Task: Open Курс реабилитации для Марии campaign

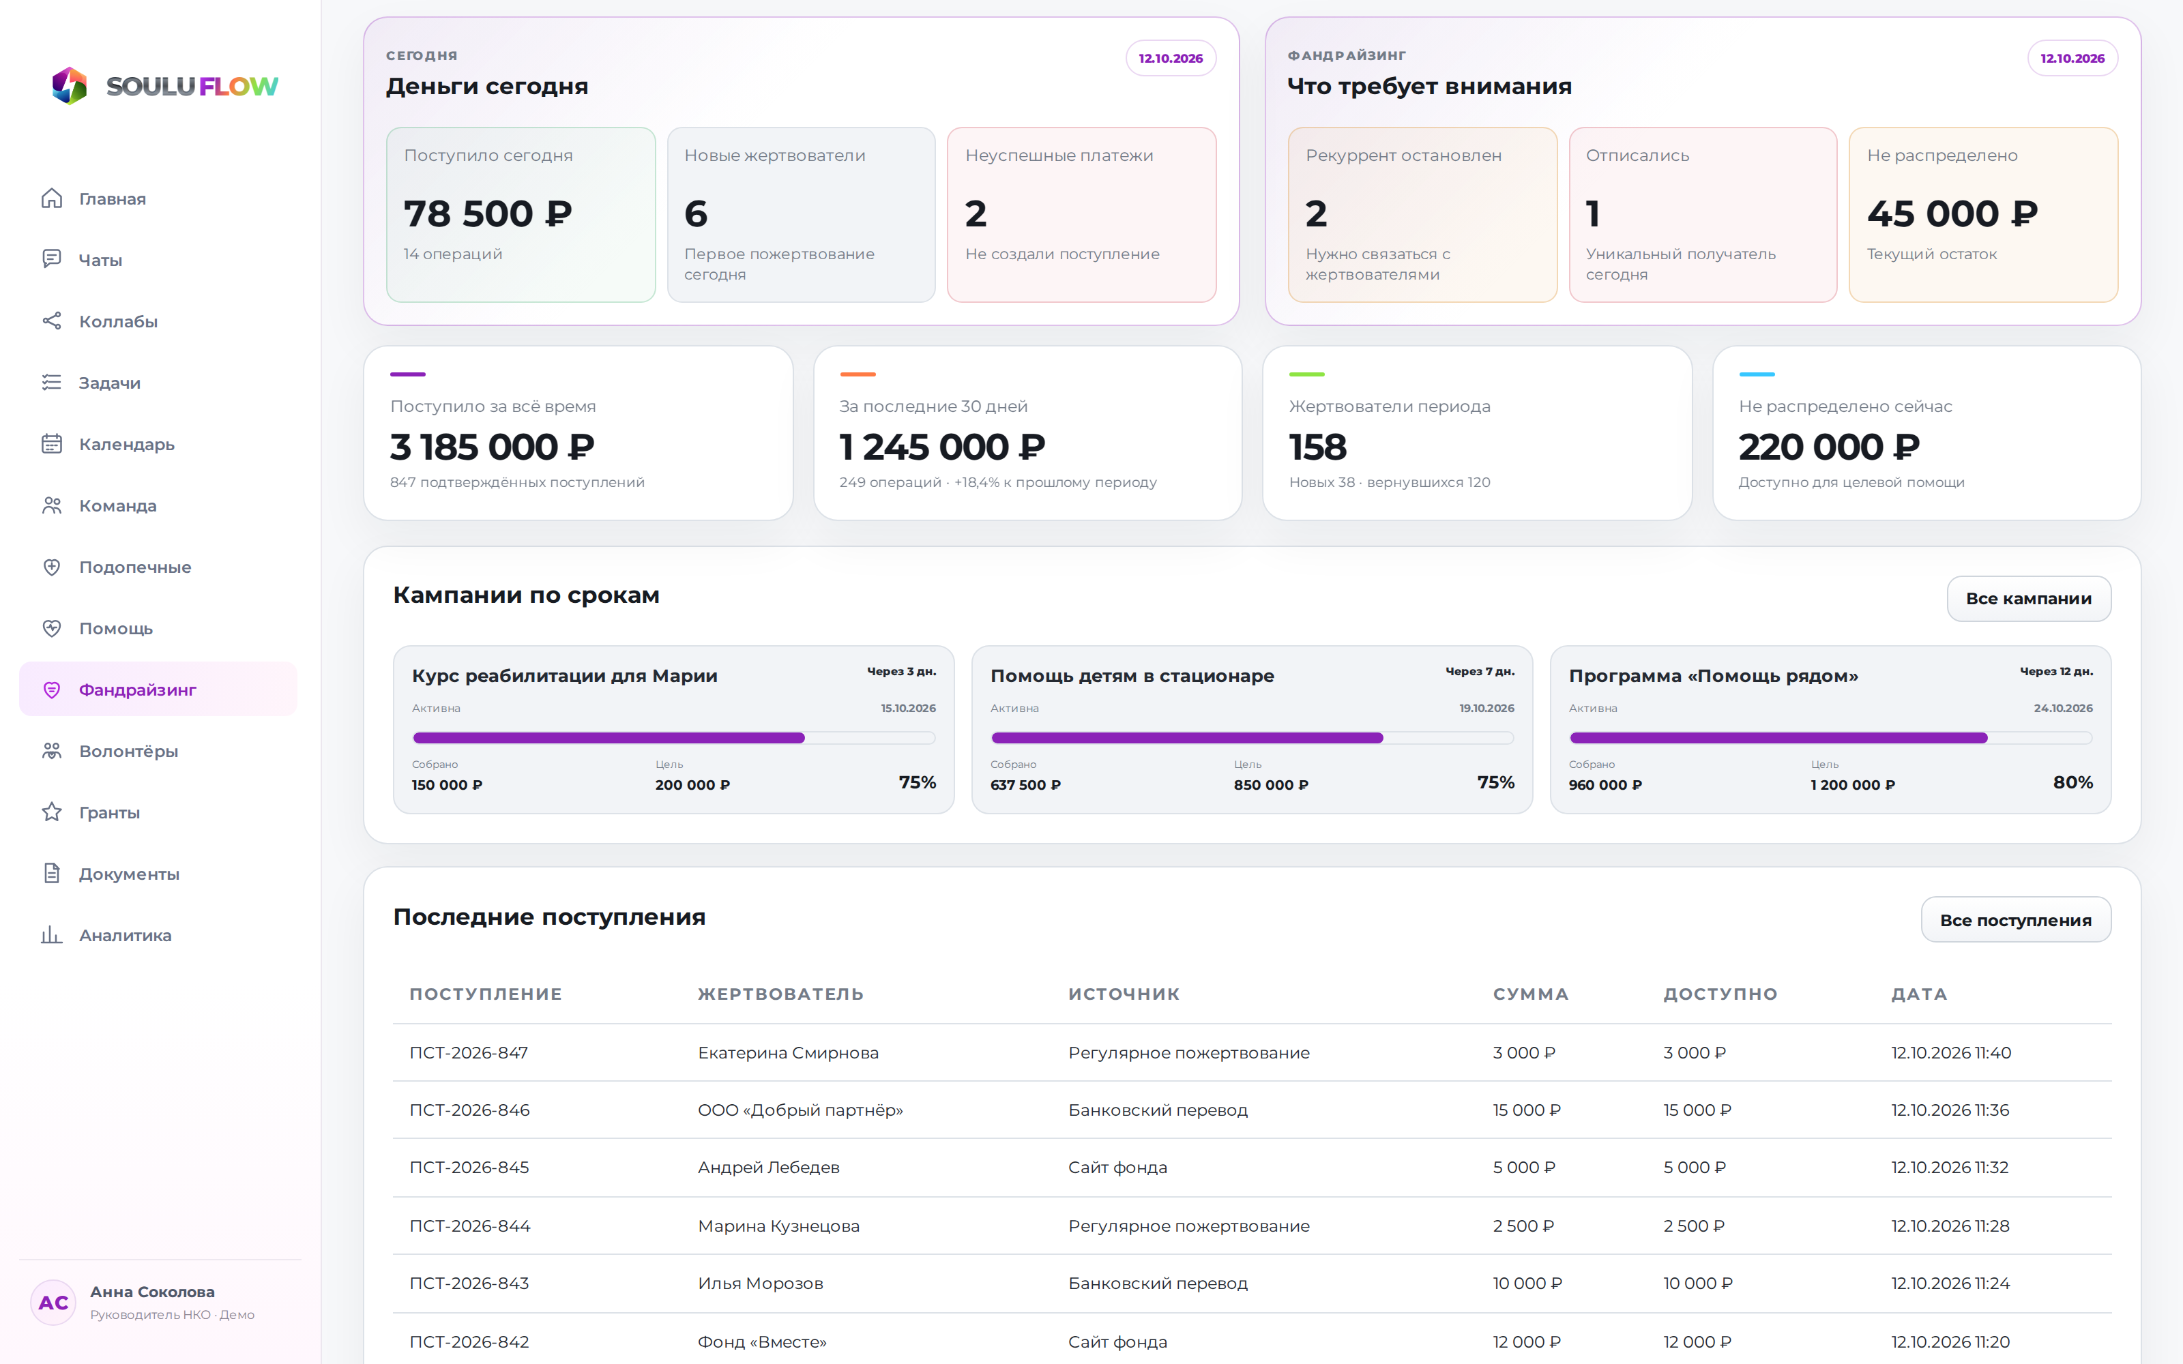Action: tap(674, 729)
